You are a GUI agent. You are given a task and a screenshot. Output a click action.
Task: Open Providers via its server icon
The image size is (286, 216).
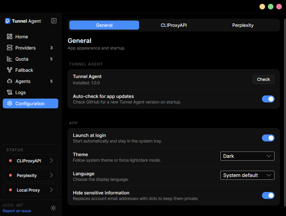tap(9, 48)
